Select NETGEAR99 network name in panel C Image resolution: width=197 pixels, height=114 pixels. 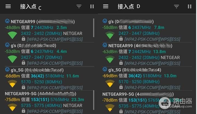coord(23,22)
